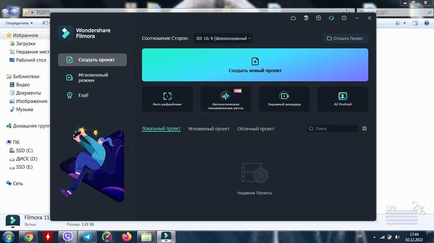Click Explorer back navigation button
Screen dimensions: 434x243
click(x=5, y=13)
